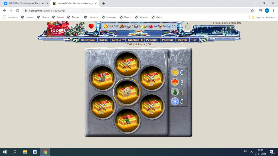Click the gold star counter icon

pyautogui.click(x=175, y=72)
